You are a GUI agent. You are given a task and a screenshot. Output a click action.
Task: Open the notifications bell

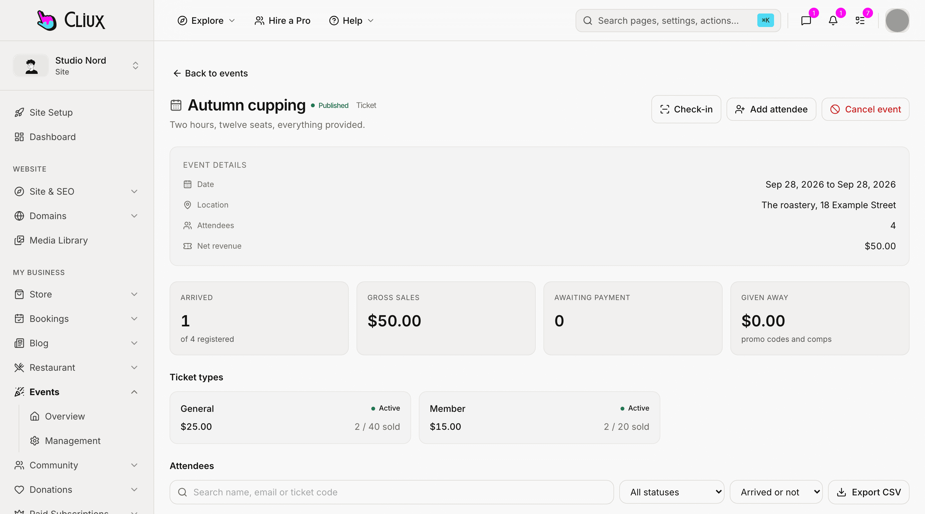coord(833,21)
